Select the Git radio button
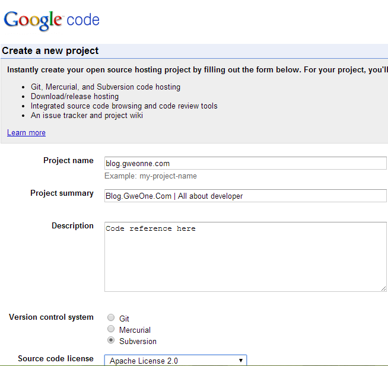 tap(111, 317)
